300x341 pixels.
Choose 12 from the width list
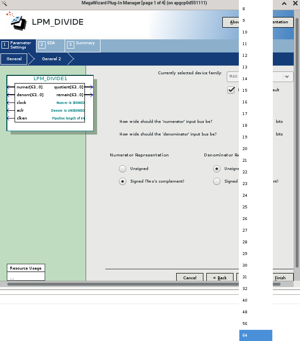pyautogui.click(x=256, y=55)
